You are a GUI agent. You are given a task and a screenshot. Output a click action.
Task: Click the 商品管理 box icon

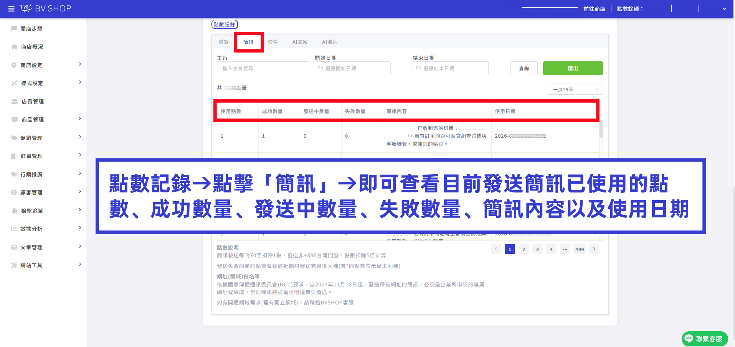(15, 120)
